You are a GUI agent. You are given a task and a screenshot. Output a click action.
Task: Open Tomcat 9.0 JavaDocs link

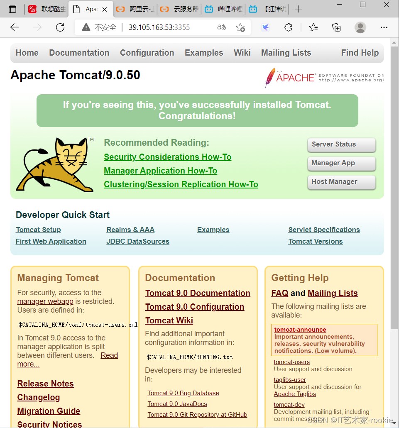click(177, 404)
